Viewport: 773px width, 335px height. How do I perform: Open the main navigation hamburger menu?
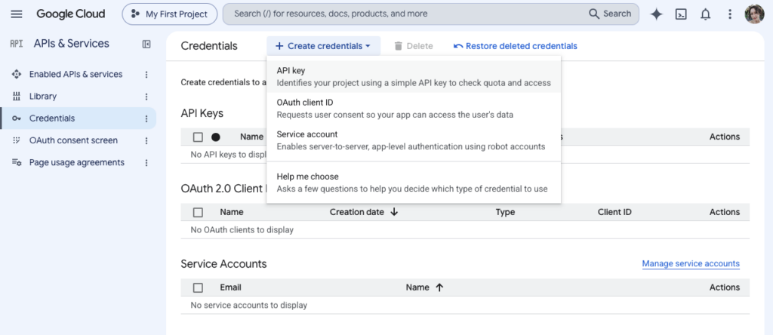(x=17, y=14)
